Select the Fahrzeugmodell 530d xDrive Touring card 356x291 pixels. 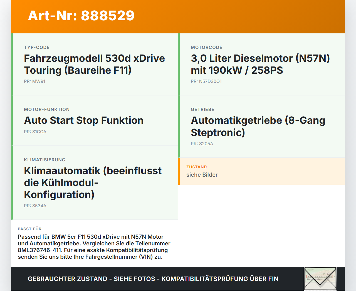pos(95,64)
